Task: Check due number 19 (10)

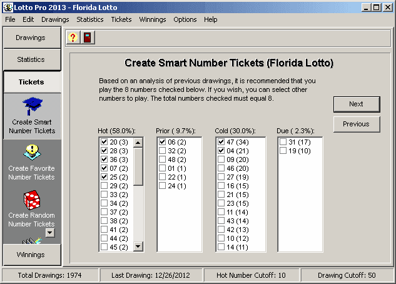Action: (x=283, y=151)
